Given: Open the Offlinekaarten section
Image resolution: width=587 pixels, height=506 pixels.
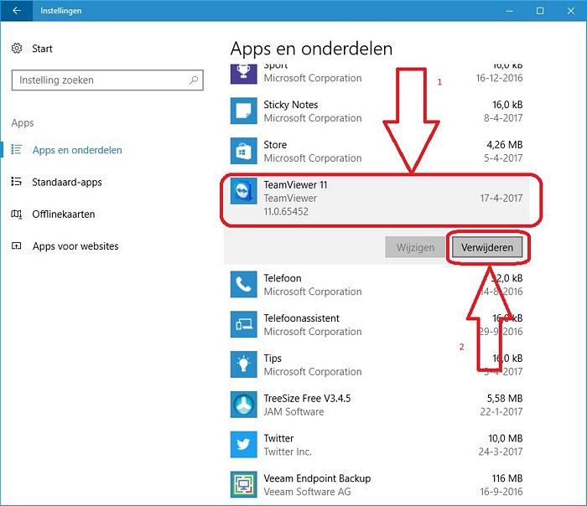Looking at the screenshot, I should click(64, 214).
